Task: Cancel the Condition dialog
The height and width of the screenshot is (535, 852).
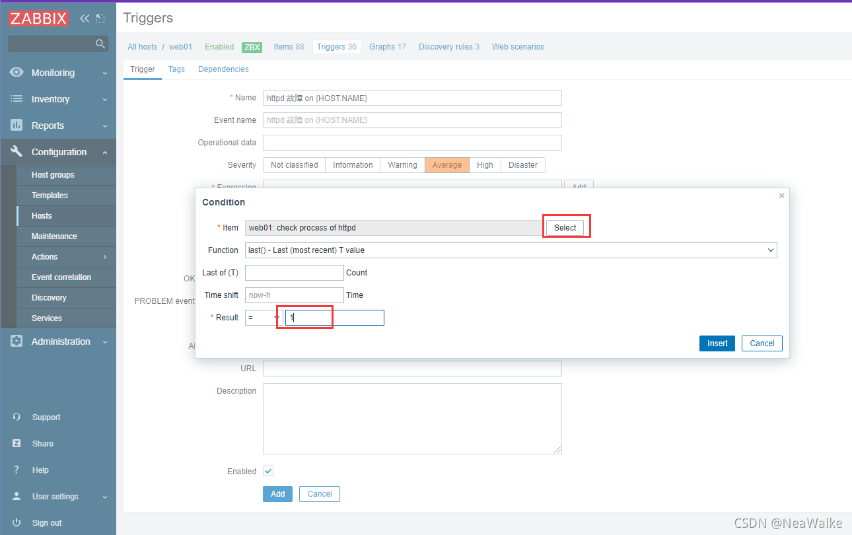Action: pos(762,343)
